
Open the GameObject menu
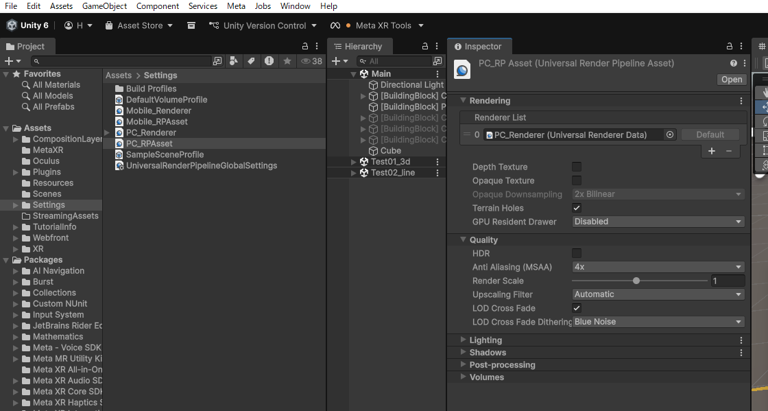pyautogui.click(x=104, y=6)
